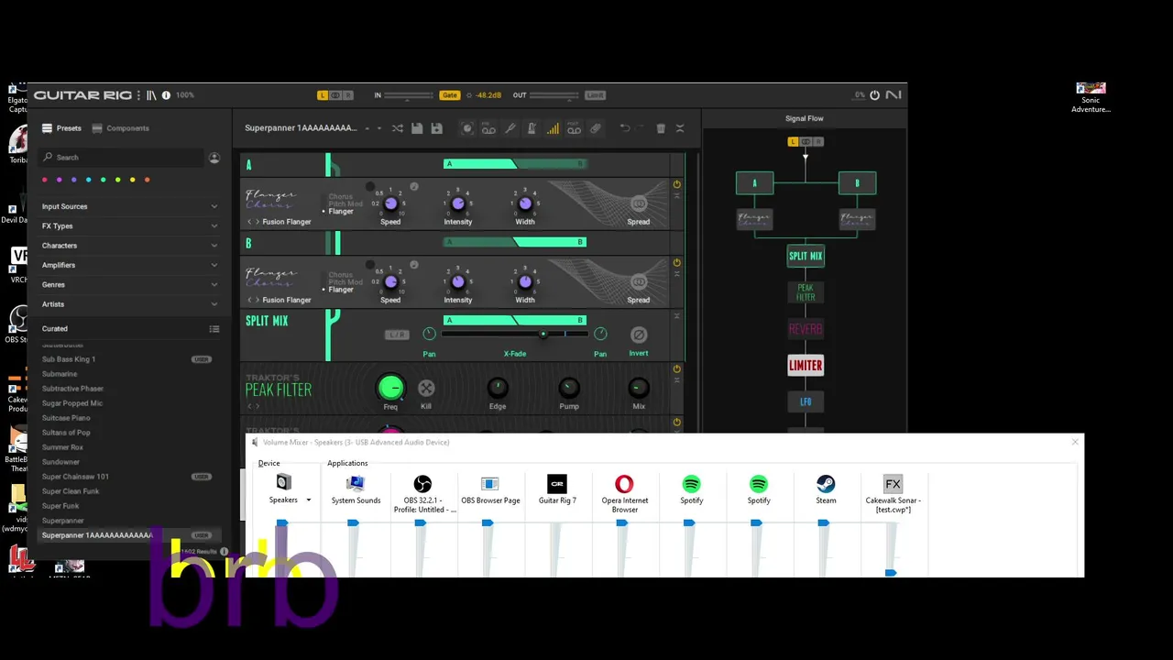Toggle the output Limit button
Image resolution: width=1173 pixels, height=660 pixels.
[596, 95]
